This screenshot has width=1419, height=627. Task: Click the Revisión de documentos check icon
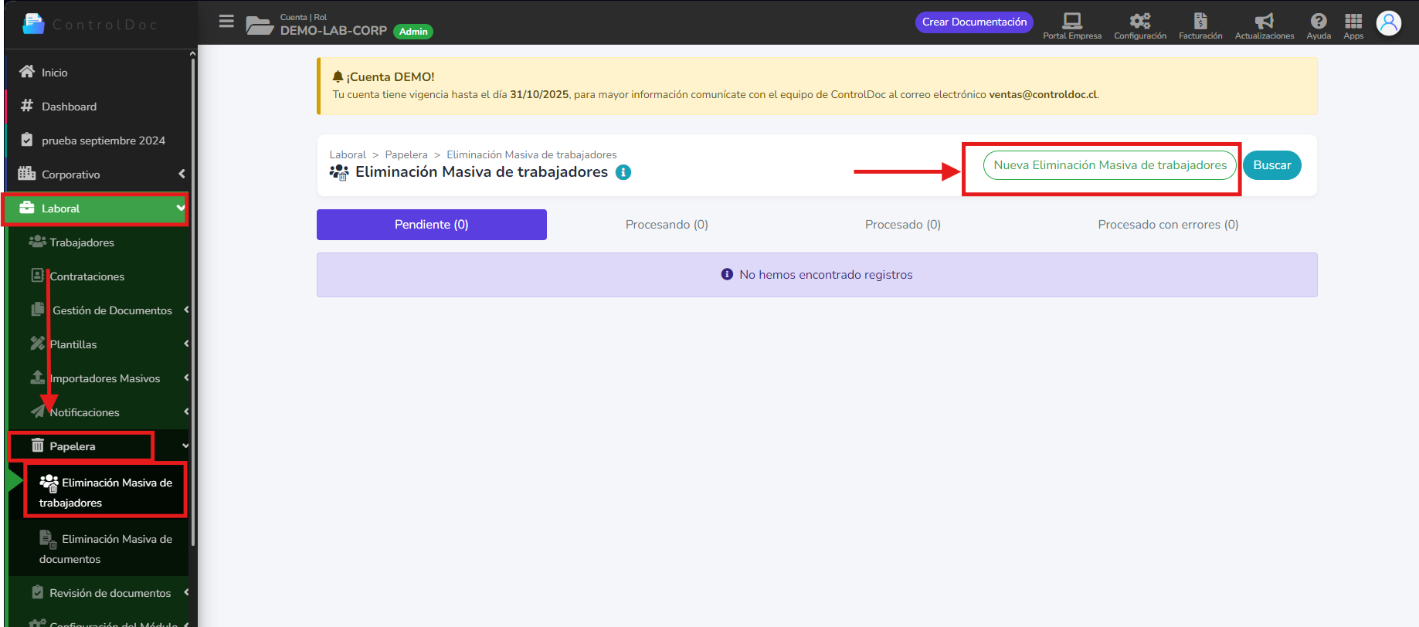pyautogui.click(x=37, y=592)
